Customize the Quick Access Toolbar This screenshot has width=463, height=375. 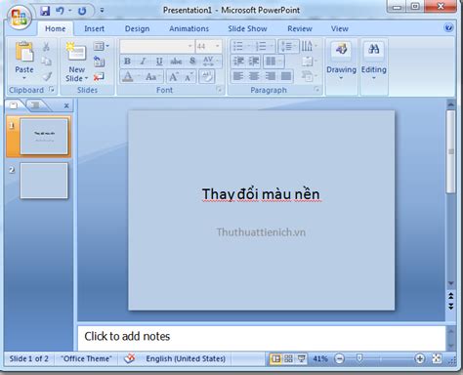pyautogui.click(x=102, y=11)
